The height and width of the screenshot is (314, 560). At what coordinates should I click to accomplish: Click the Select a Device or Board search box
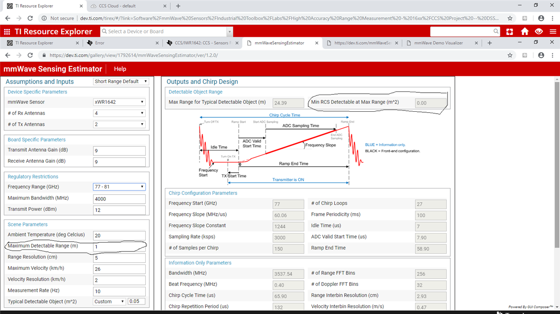pyautogui.click(x=163, y=31)
